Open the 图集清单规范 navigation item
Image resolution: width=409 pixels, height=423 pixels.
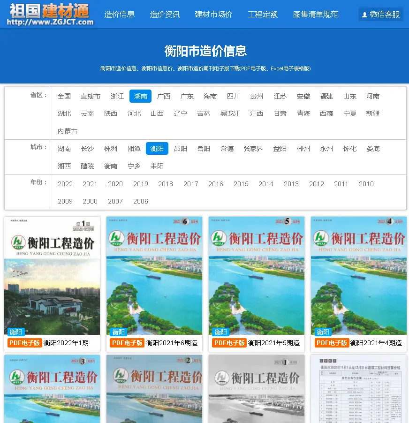(316, 14)
